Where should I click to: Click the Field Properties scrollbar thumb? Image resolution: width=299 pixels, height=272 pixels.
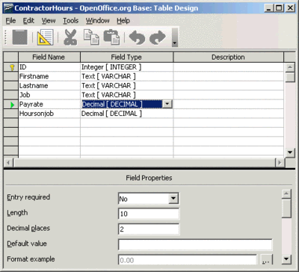point(287,208)
